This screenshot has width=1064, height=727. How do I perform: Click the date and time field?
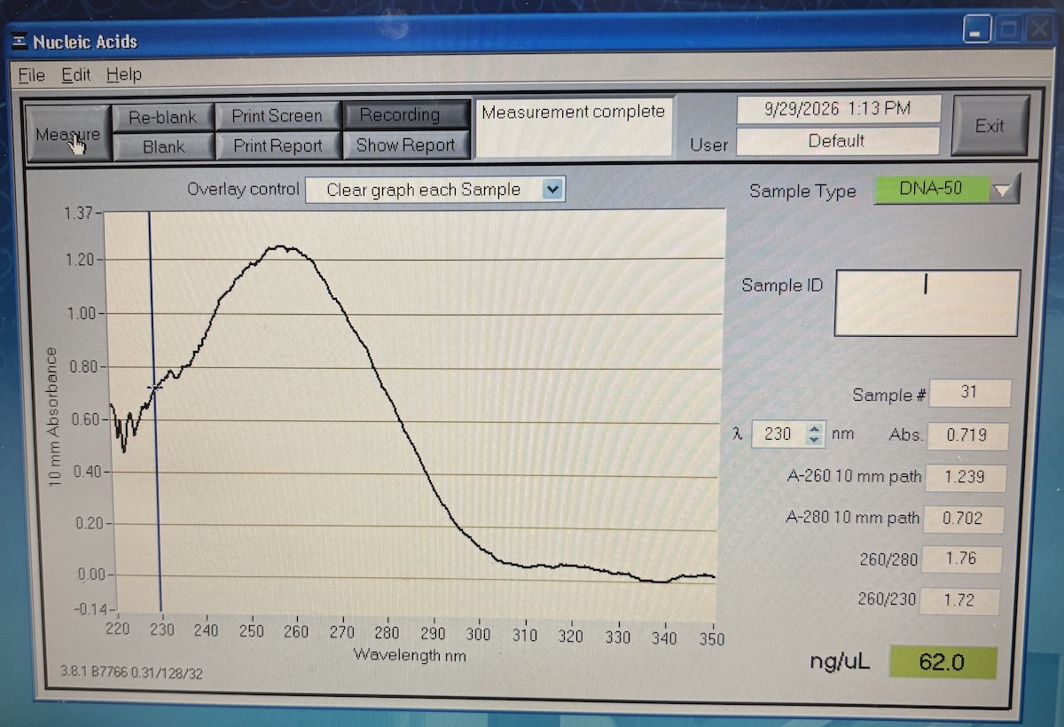coord(838,109)
